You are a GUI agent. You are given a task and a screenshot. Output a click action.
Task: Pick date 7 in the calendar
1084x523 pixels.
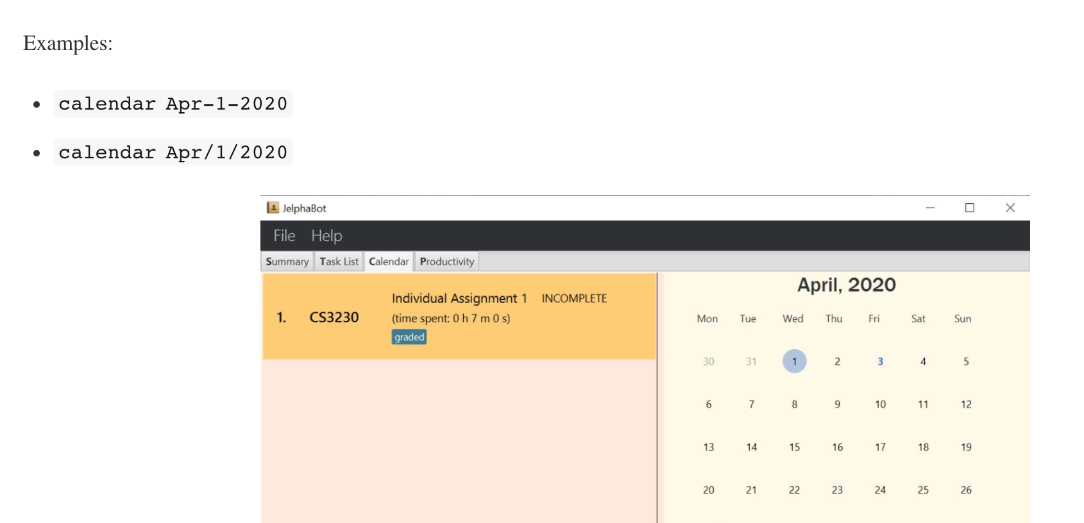tap(751, 404)
